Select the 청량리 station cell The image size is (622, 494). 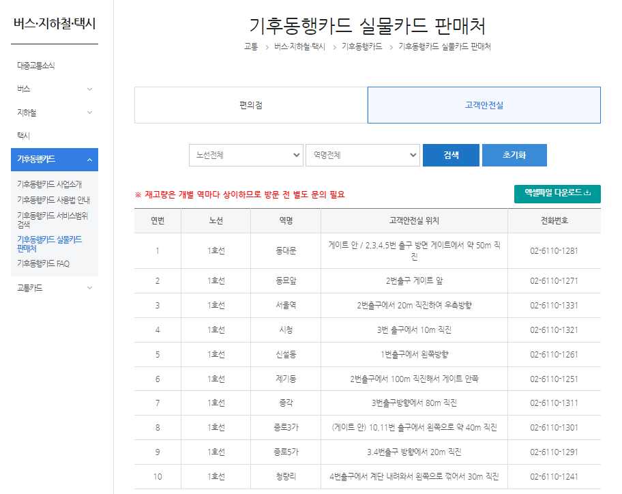pyautogui.click(x=286, y=476)
